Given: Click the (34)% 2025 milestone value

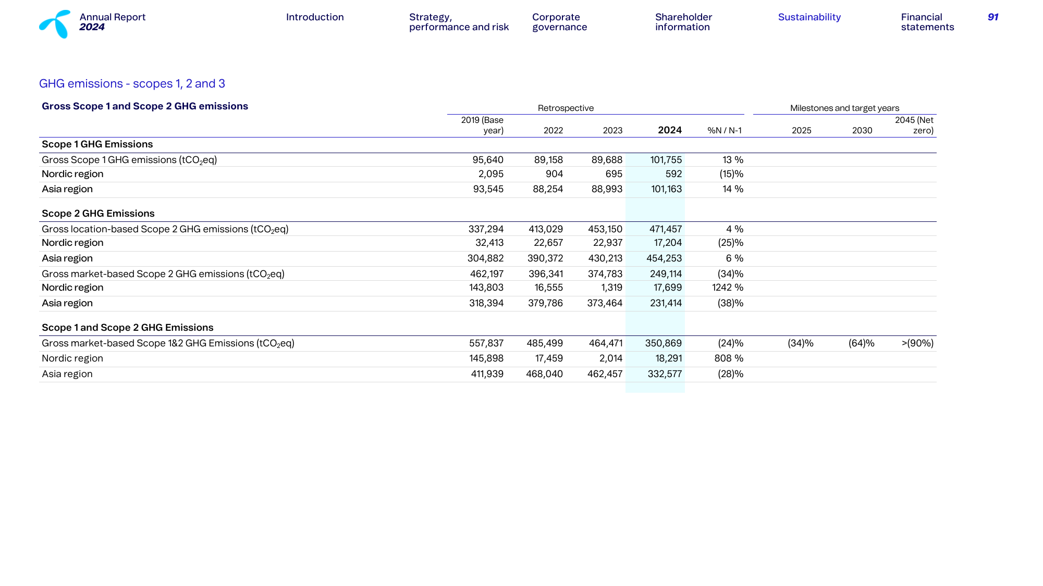Looking at the screenshot, I should pyautogui.click(x=801, y=343).
